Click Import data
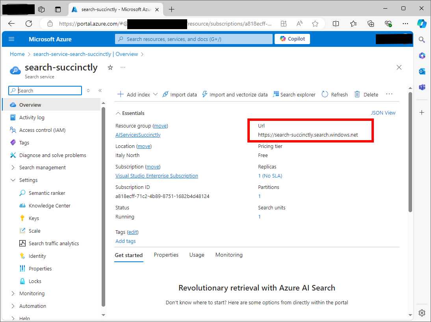Viewport: 431px width, 322px height. [180, 94]
